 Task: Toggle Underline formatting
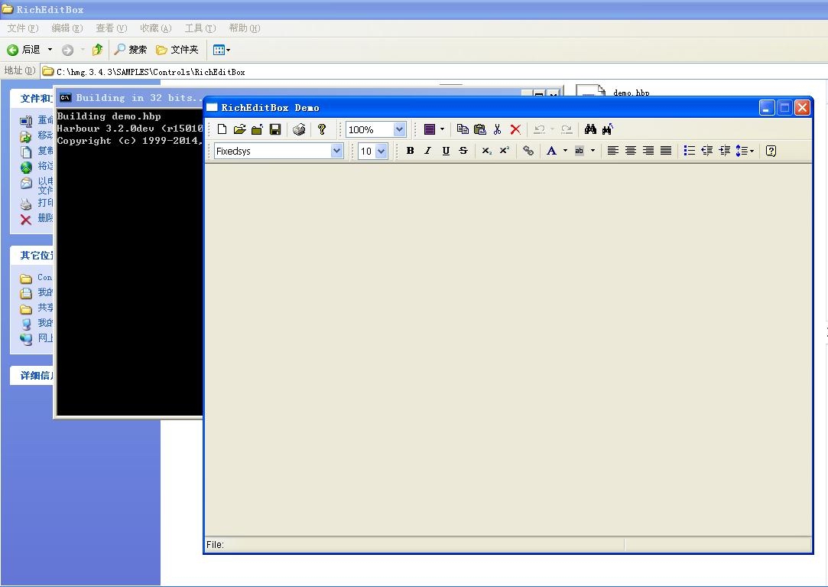446,151
